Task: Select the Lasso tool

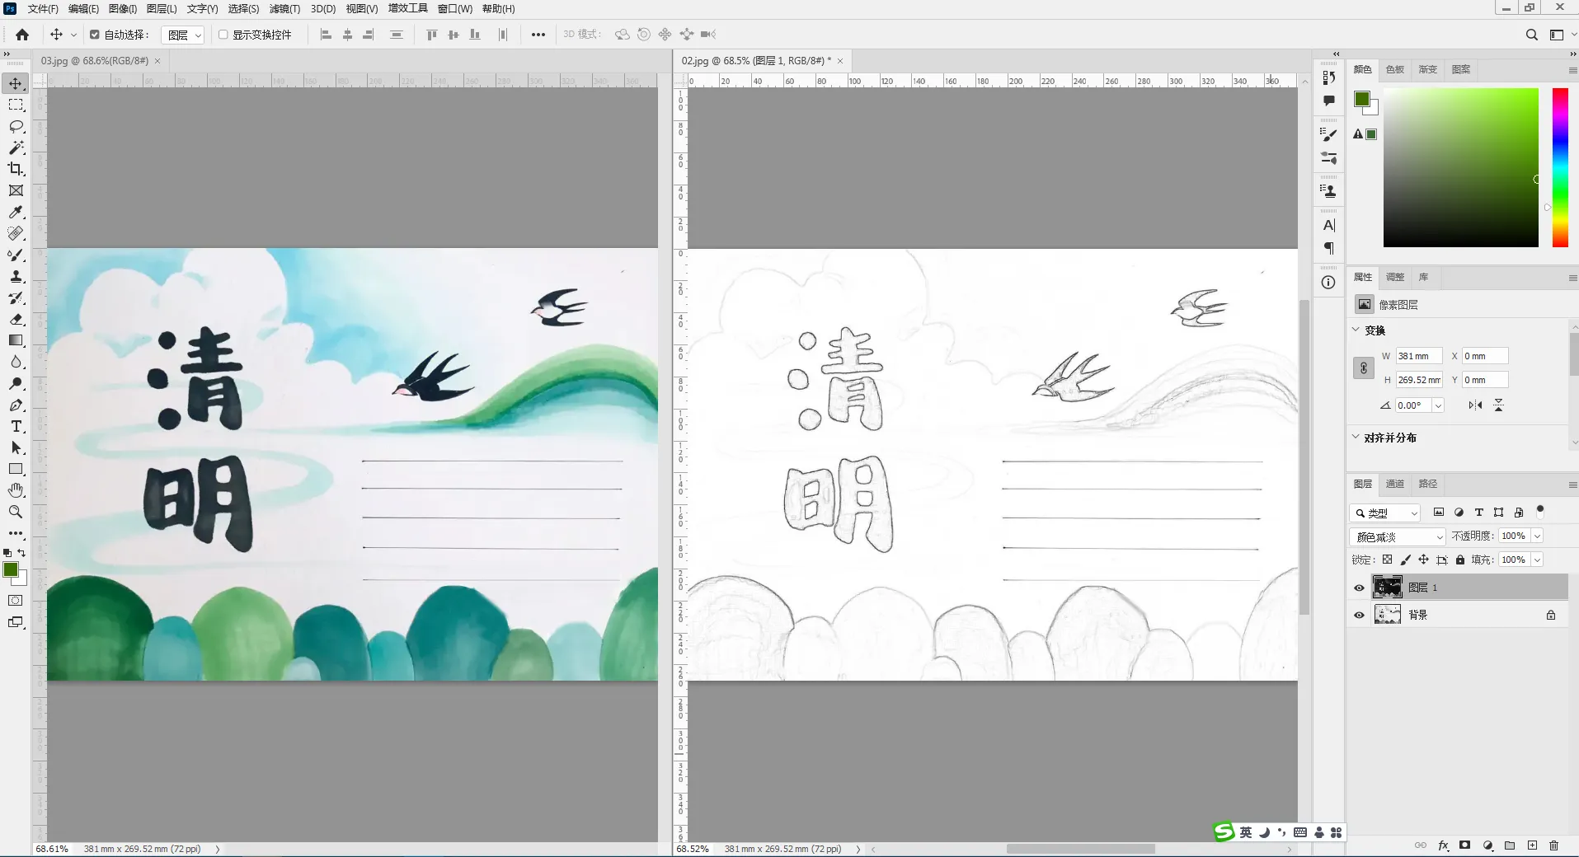Action: click(x=16, y=126)
